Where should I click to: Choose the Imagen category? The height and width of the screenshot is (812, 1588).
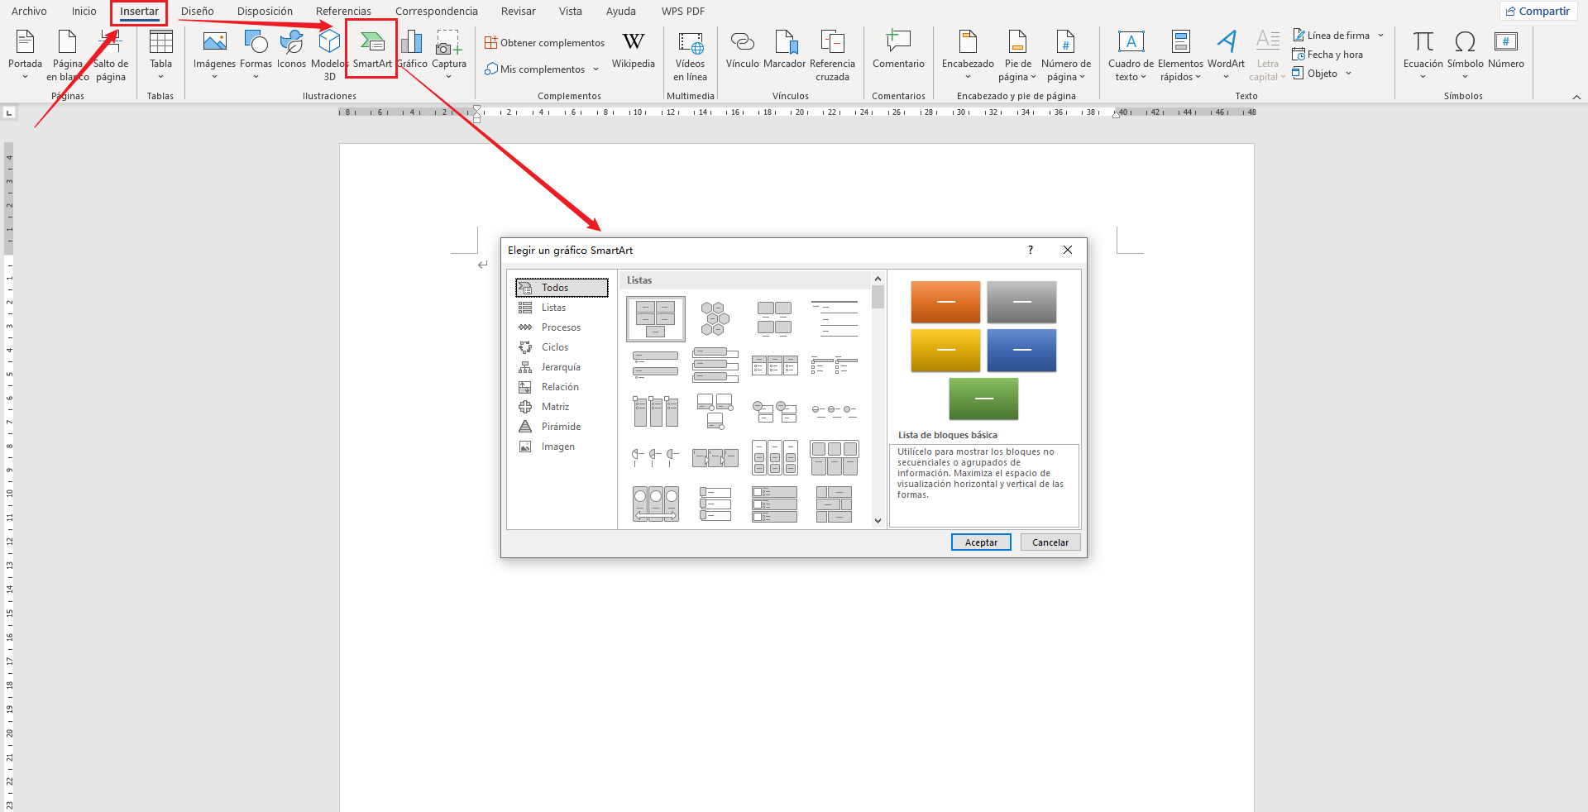(x=562, y=447)
